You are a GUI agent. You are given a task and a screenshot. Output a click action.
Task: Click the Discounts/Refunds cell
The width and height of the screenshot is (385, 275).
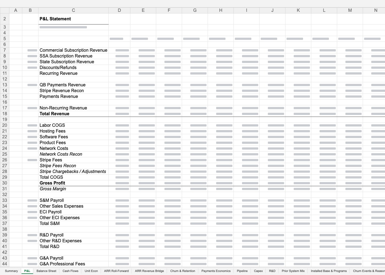(x=73, y=68)
